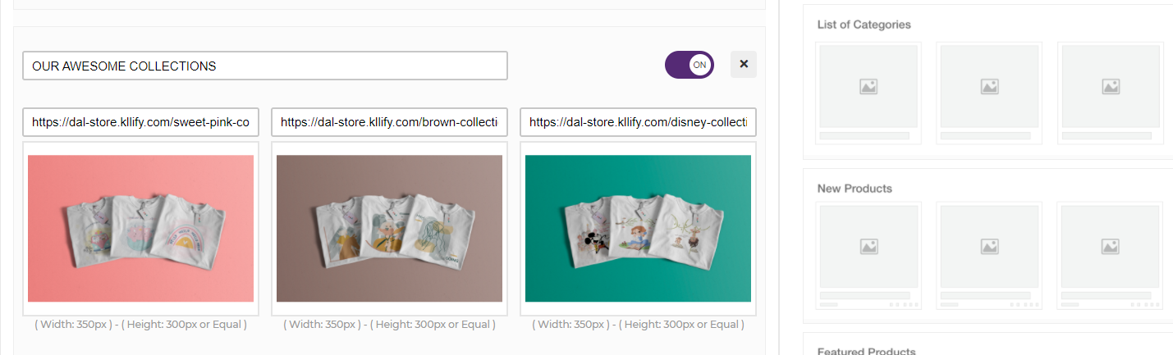Screen dimensions: 1173x355
Task: Select the Featured Products heading
Action: [866, 351]
